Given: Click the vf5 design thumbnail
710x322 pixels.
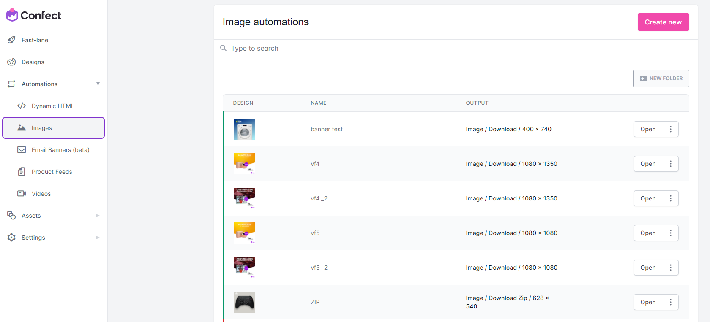Looking at the screenshot, I should 245,233.
